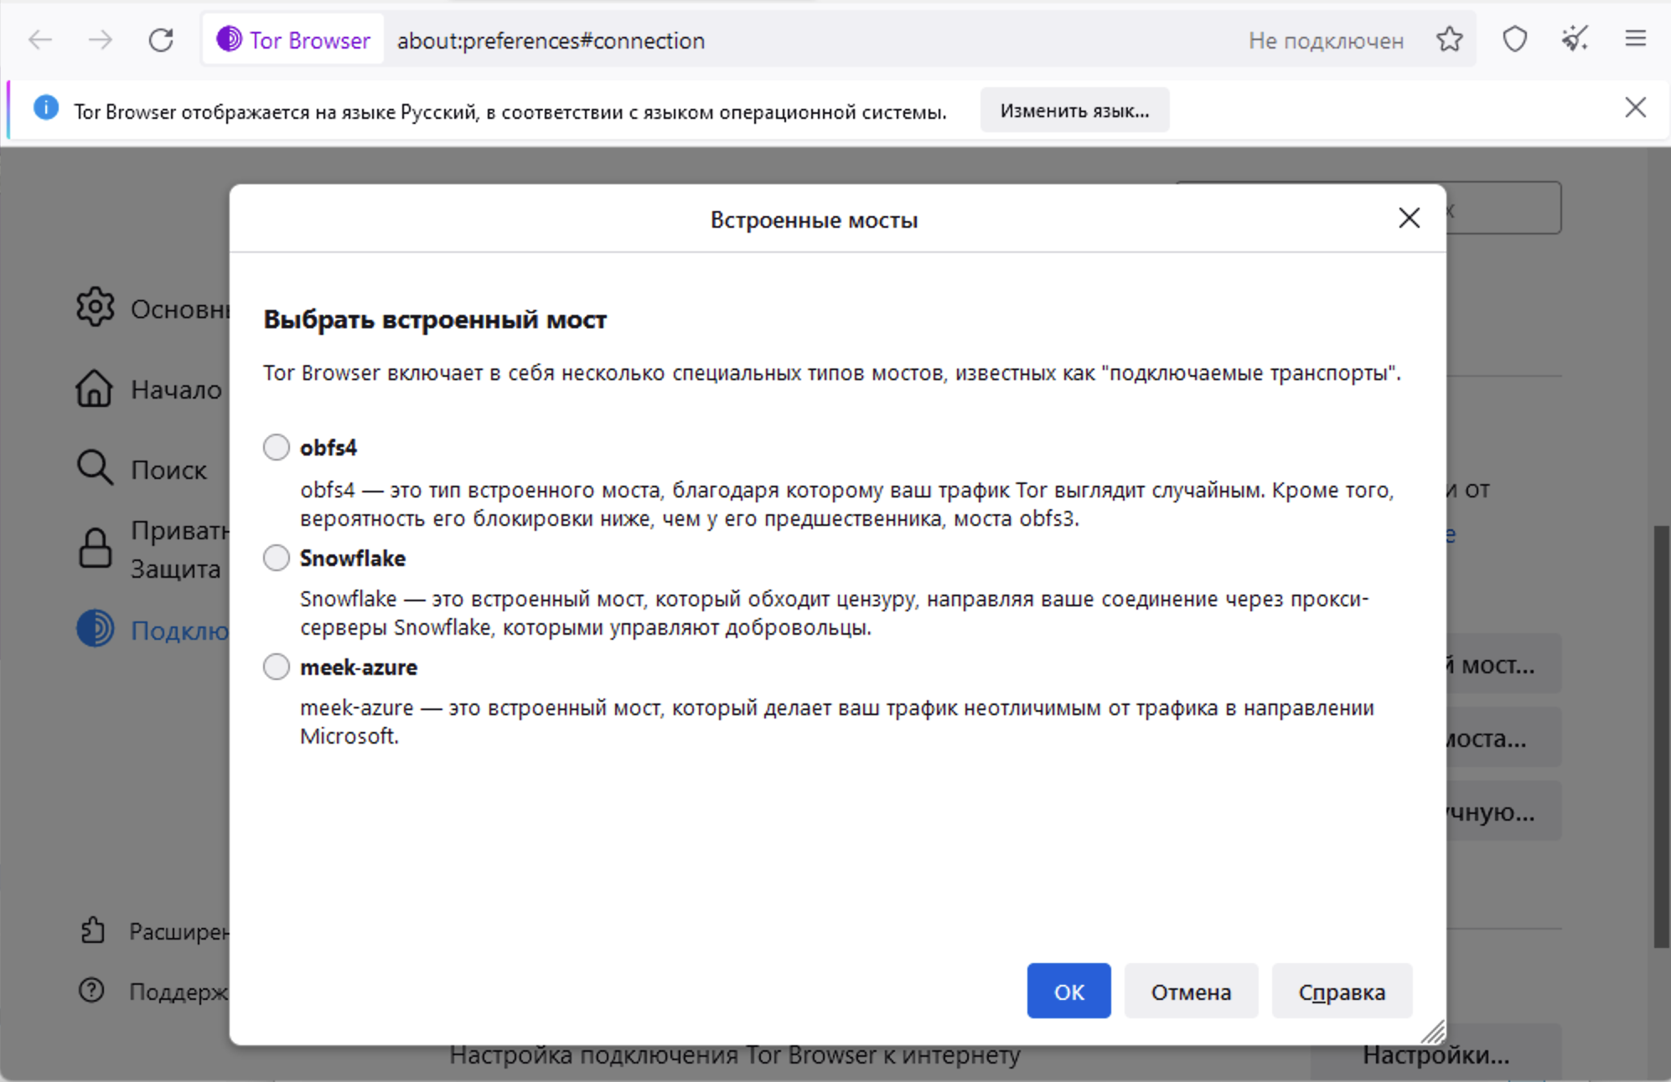
Task: Dismiss the language notification bar
Action: [1635, 108]
